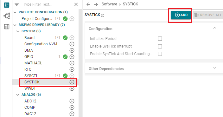Image resolution: width=223 pixels, height=117 pixels.
Task: Check Enable SysTick Interrupt
Action: point(160,46)
